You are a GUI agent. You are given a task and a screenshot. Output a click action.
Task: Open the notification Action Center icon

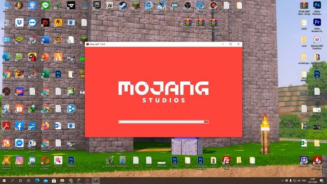point(321,180)
